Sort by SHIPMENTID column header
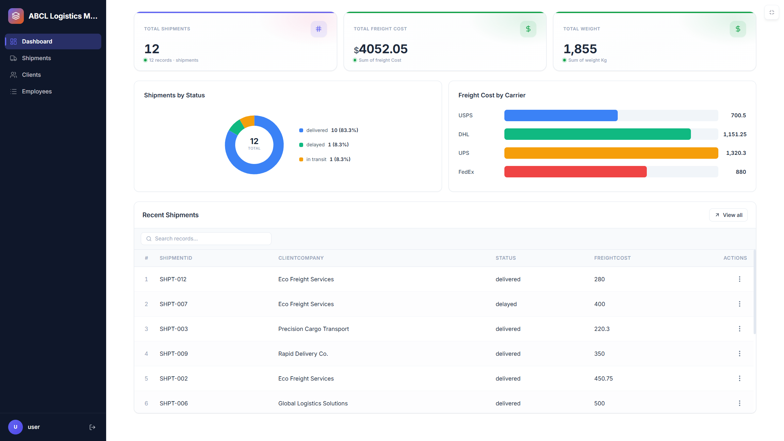Viewport: 784px width, 441px height. point(176,258)
